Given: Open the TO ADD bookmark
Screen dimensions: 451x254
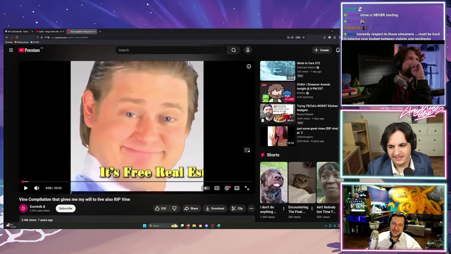Looking at the screenshot, I should [35, 42].
